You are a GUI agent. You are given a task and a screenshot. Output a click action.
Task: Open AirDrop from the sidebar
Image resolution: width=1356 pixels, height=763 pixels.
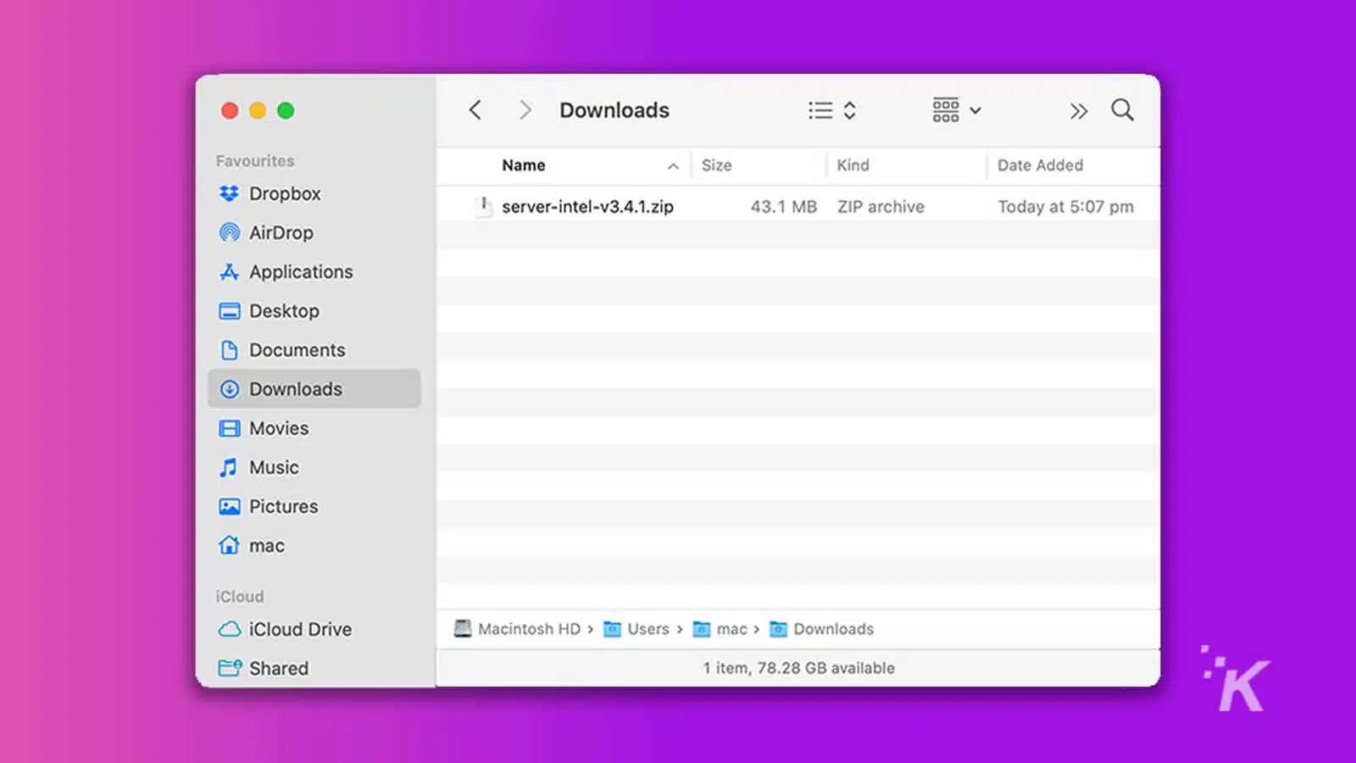[x=281, y=232]
